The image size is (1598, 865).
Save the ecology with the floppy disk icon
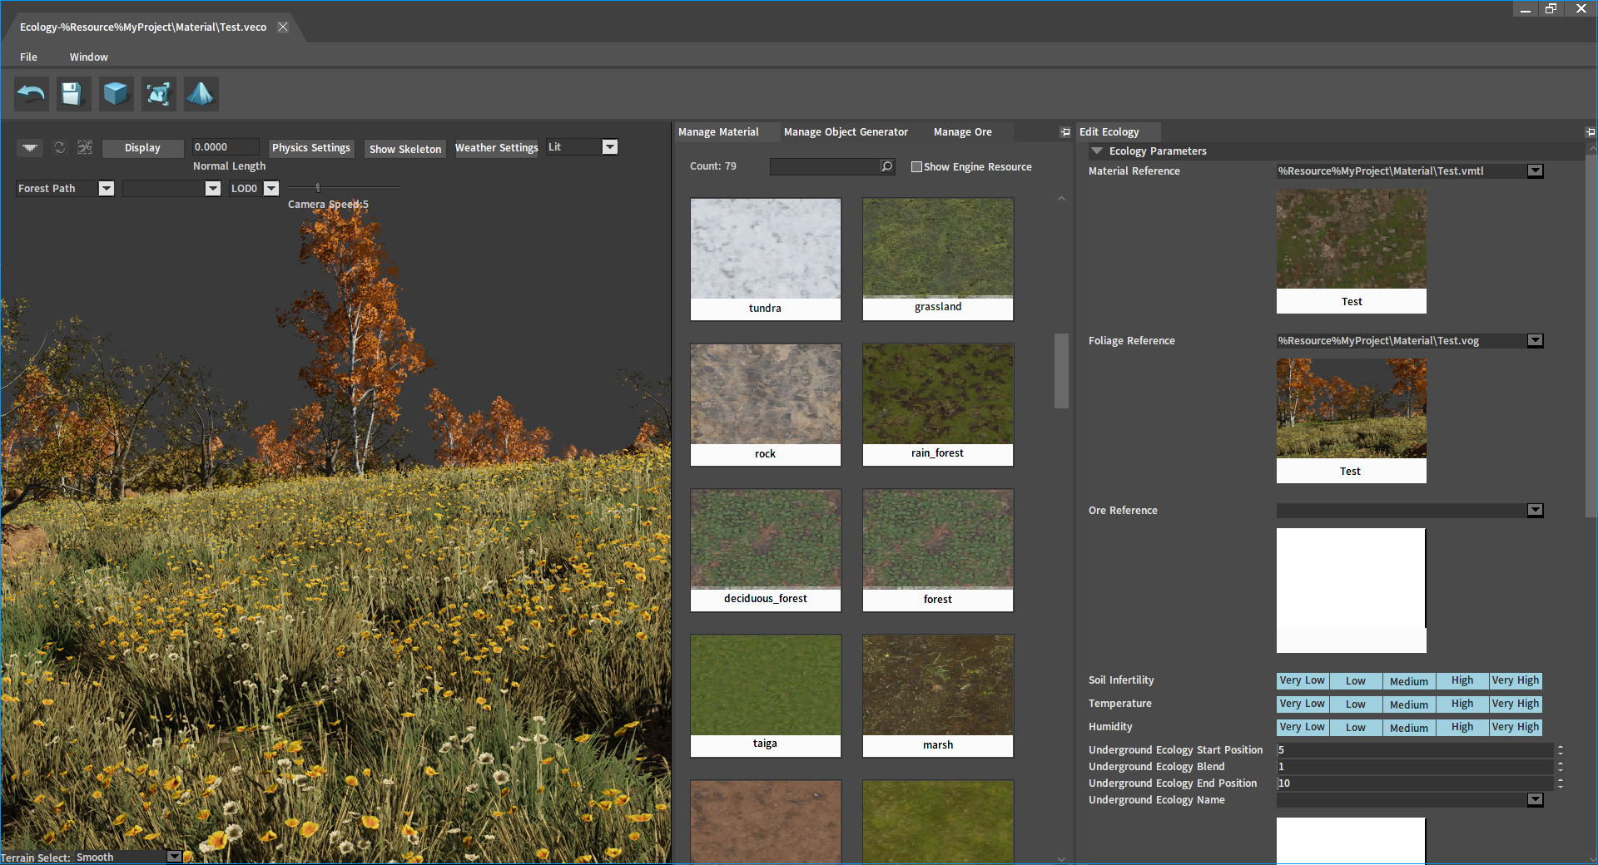click(73, 94)
